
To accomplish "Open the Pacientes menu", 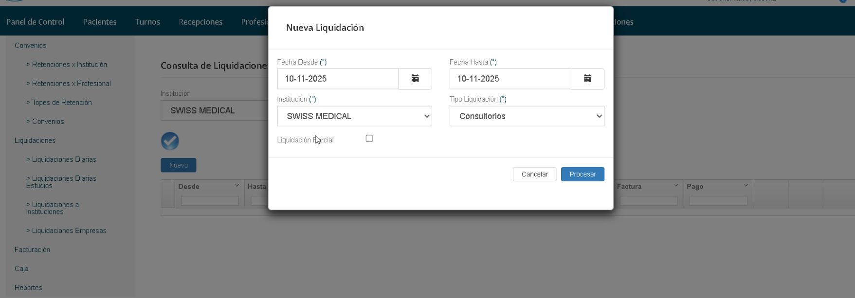I will click(x=100, y=22).
